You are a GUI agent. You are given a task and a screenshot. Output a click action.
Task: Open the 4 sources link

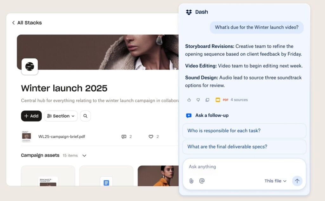pos(239,100)
